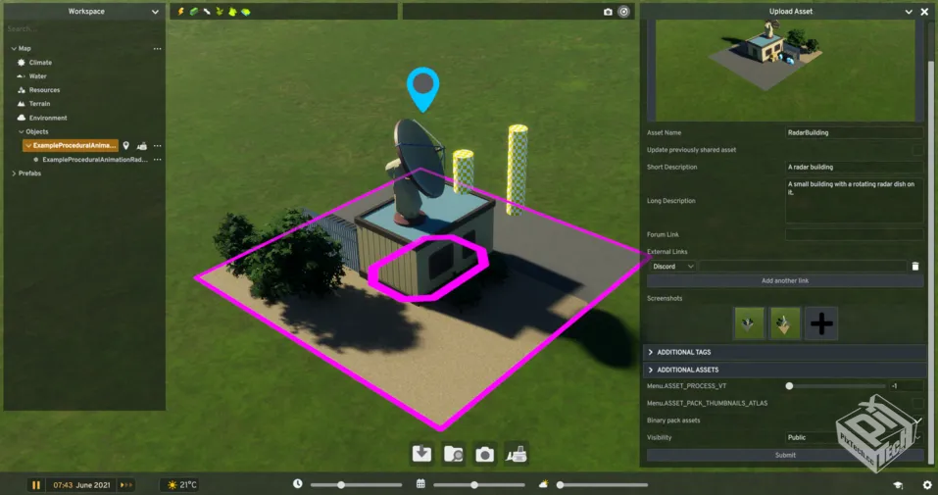Select the lightning bolt tool in top toolbar

180,12
